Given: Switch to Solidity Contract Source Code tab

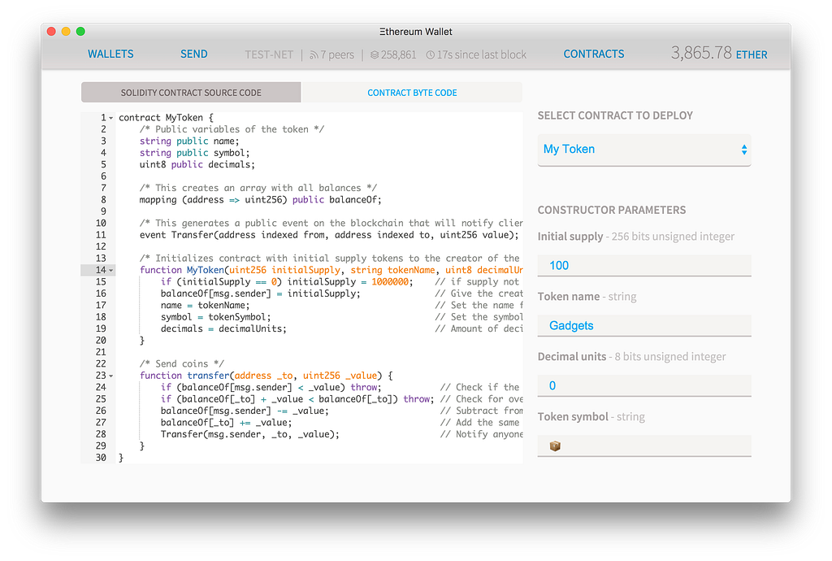Looking at the screenshot, I should [191, 93].
